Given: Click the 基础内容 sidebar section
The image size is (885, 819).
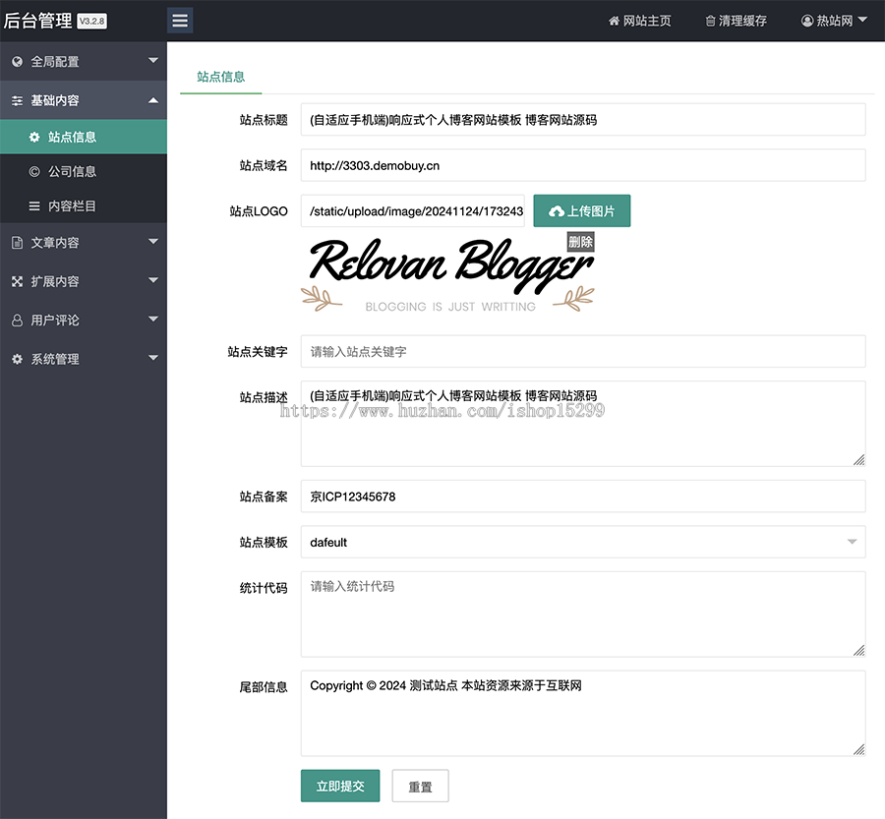Looking at the screenshot, I should 84,100.
